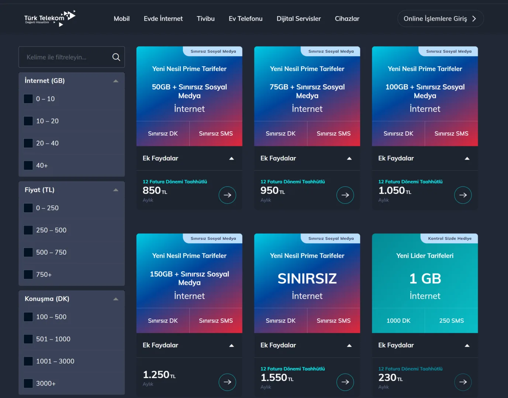Check the 100 – 500 DK filter
The image size is (508, 398).
28,317
